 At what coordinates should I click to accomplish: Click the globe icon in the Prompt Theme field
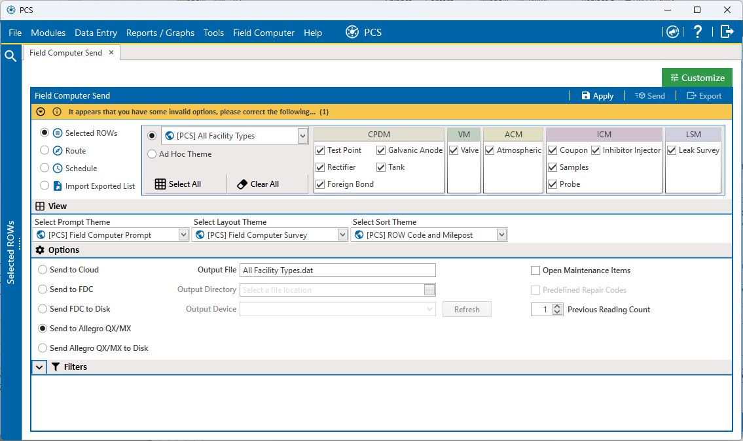click(x=41, y=235)
